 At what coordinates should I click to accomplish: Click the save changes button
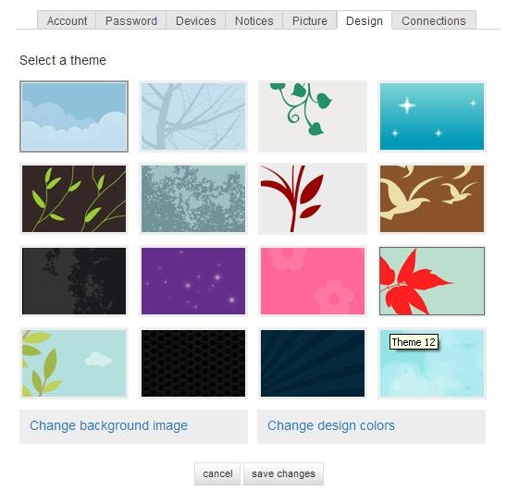(x=283, y=473)
